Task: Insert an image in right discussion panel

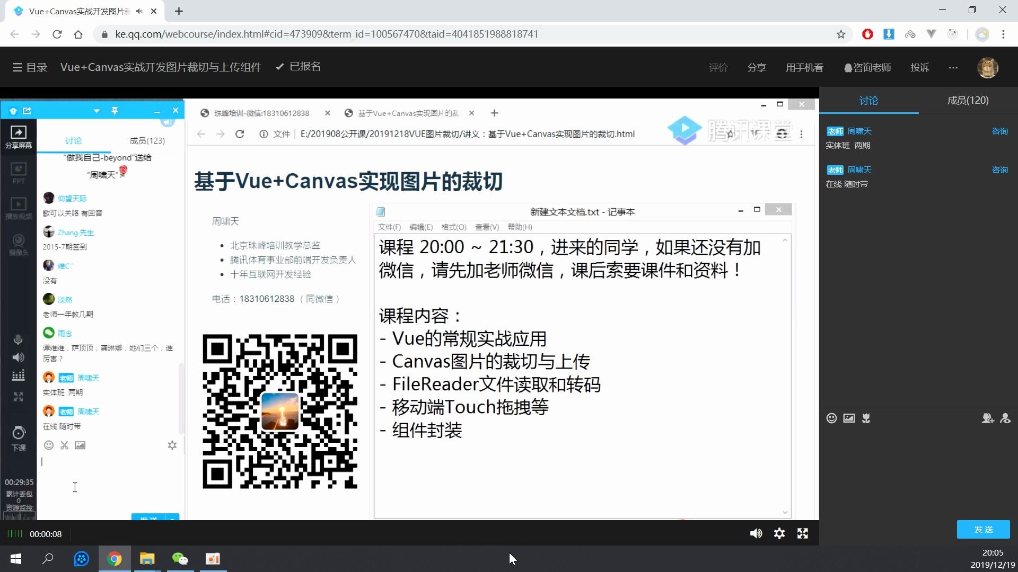Action: point(849,418)
